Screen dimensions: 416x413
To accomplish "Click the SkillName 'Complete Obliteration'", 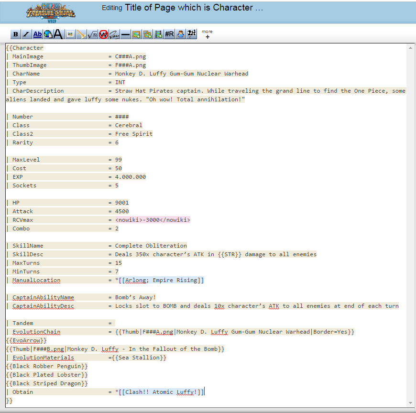I will coord(151,246).
